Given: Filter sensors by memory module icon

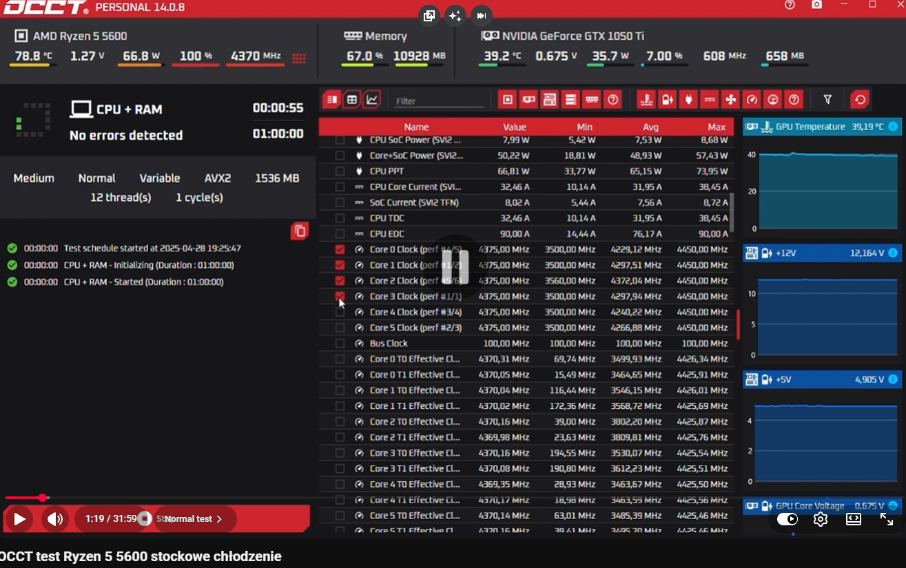Looking at the screenshot, I should (x=592, y=100).
